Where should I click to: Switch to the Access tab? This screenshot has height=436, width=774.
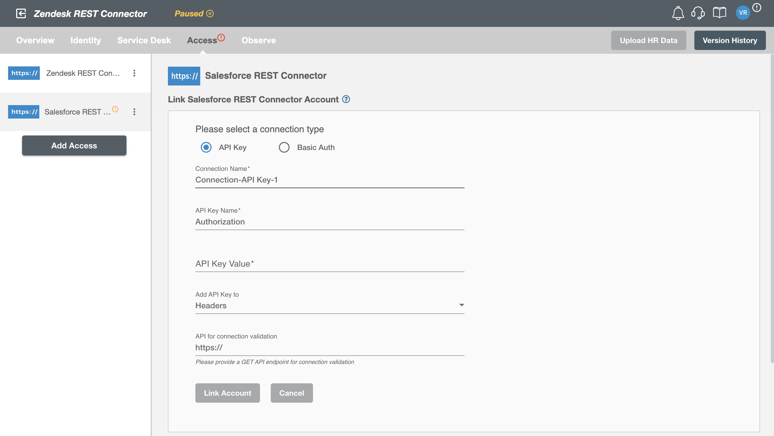pos(202,40)
